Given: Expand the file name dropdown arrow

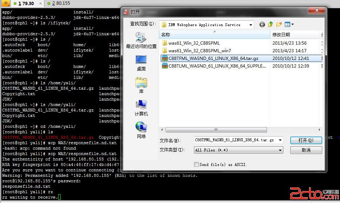Looking at the screenshot, I should (x=280, y=140).
